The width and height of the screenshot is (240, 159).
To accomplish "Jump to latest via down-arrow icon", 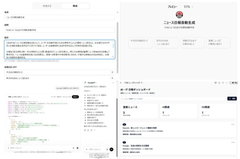I will click(43, 142).
